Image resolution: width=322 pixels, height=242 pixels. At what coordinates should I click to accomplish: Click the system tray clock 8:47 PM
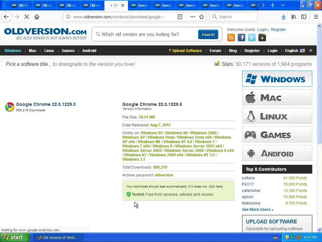[310, 238]
